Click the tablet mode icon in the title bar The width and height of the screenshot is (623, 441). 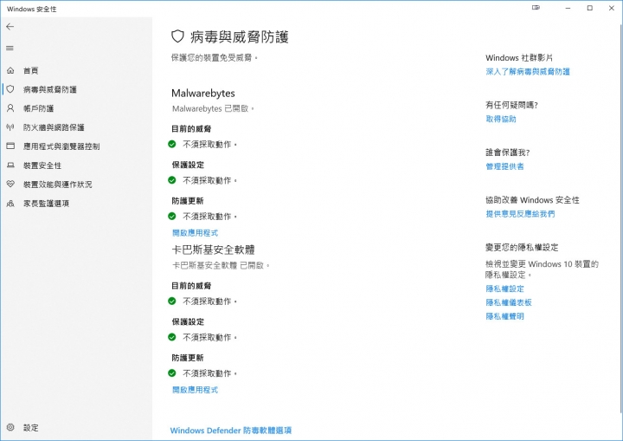(536, 8)
